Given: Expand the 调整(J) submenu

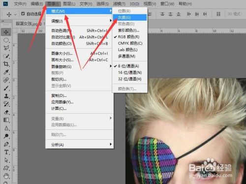Looking at the screenshot, I should tap(79, 21).
